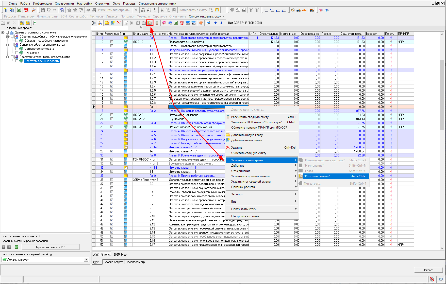Click the magnifier search icon in the top toolbar
Viewport: 446px width, 284px height.
pyautogui.click(x=34, y=10)
